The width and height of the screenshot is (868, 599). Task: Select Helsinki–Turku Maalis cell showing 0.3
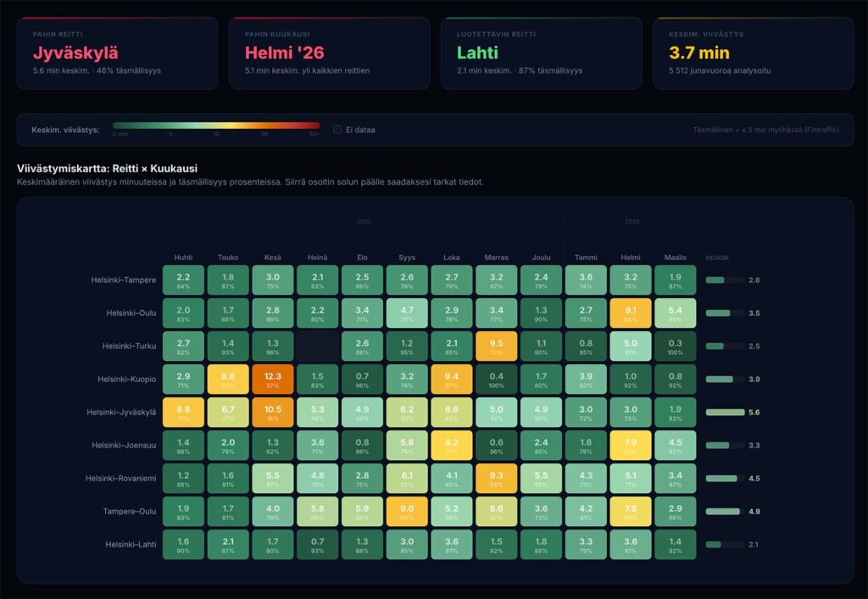pos(675,347)
